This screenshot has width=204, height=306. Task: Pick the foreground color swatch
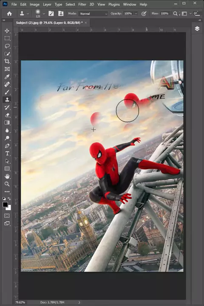pos(5,204)
